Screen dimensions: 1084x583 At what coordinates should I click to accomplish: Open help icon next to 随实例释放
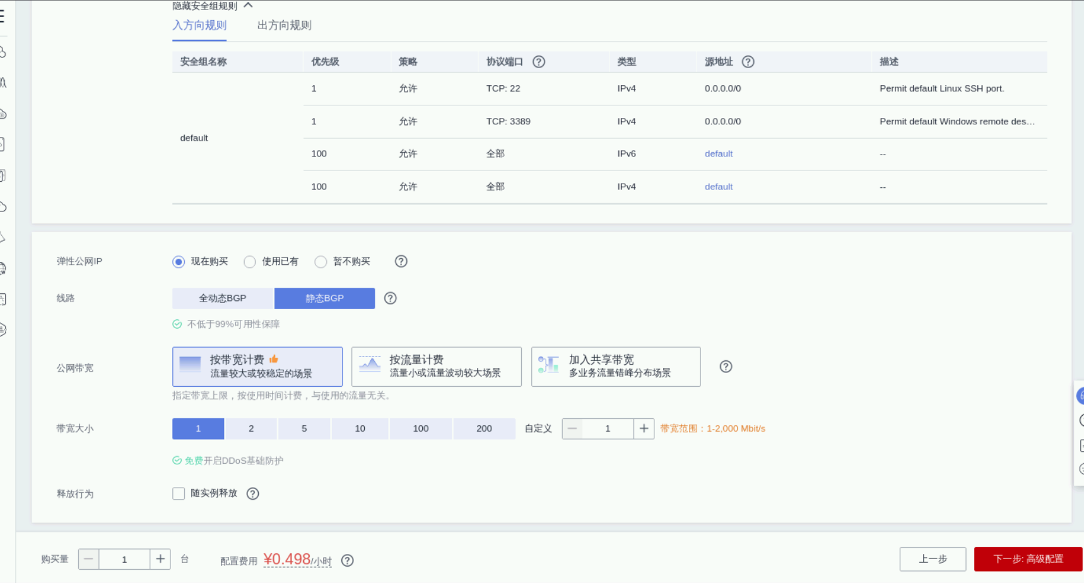pos(253,494)
